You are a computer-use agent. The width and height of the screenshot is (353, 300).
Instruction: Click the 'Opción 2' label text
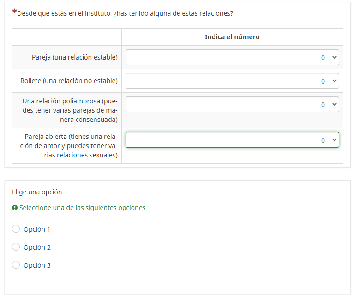tap(37, 247)
